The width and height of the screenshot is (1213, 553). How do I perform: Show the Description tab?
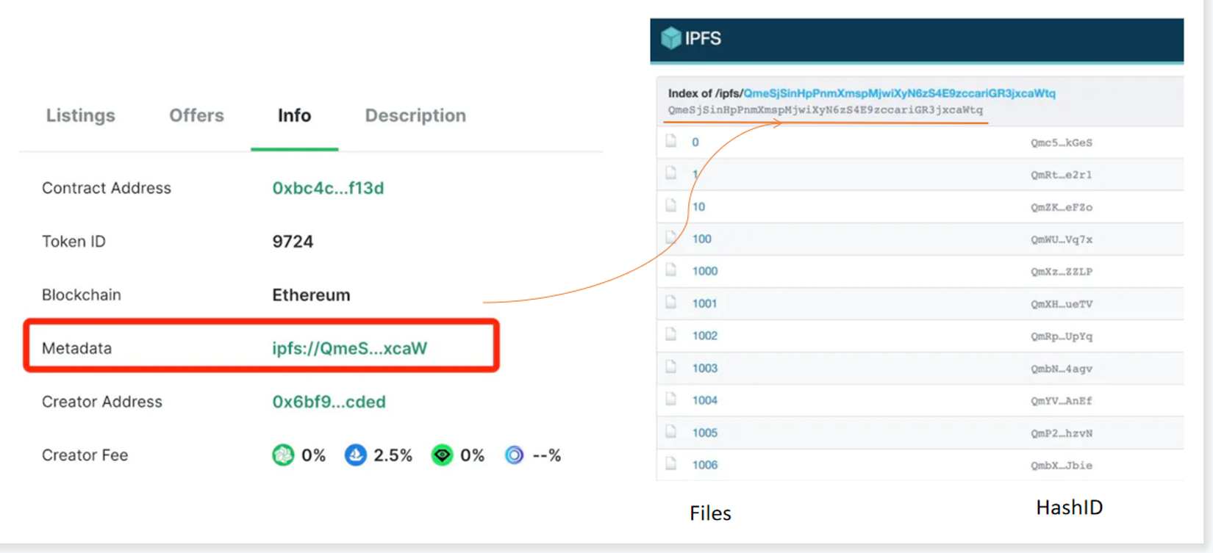[x=415, y=115]
